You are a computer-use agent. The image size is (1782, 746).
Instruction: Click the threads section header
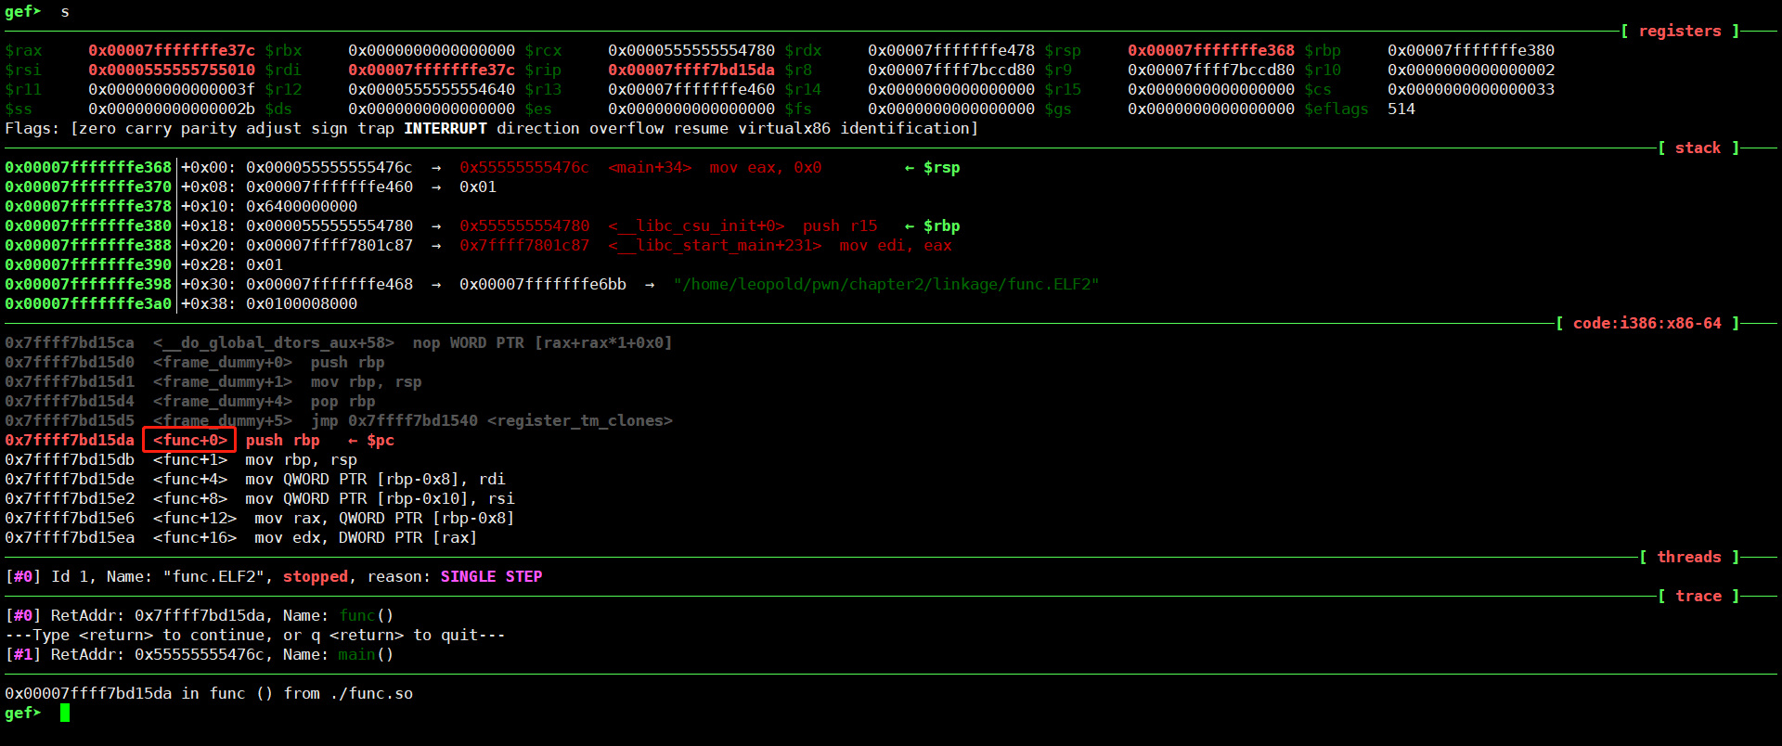1689,557
